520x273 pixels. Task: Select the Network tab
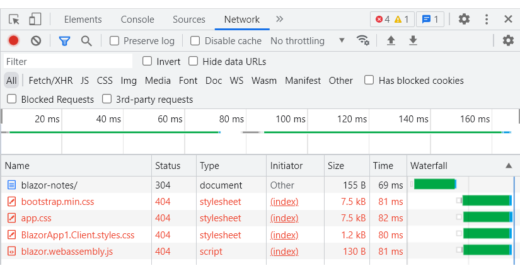point(242,20)
